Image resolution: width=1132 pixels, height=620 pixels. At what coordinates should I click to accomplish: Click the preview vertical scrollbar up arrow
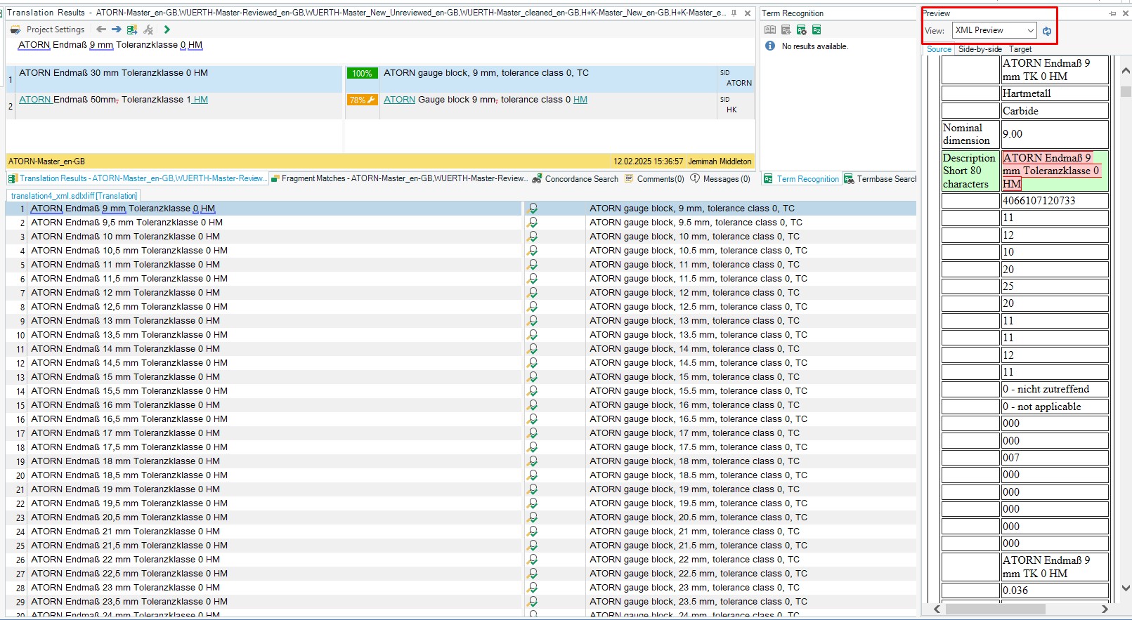1126,71
